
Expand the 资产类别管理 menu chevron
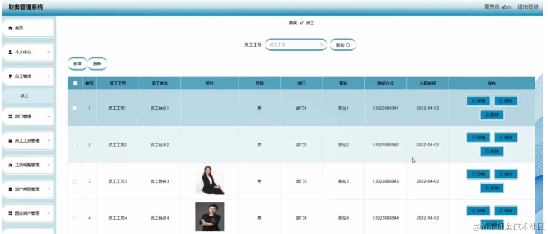point(49,189)
